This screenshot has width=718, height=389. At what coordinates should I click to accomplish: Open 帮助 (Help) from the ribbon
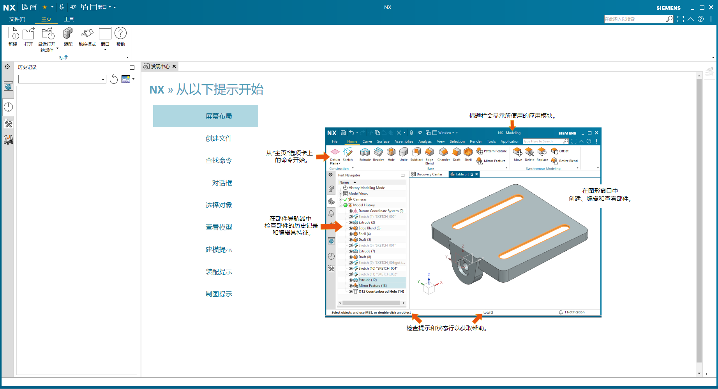coord(121,37)
